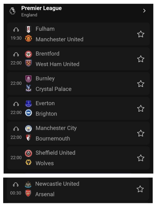Mark Everton vs Brighton as favorite
This screenshot has width=156, height=205.
tap(141, 109)
